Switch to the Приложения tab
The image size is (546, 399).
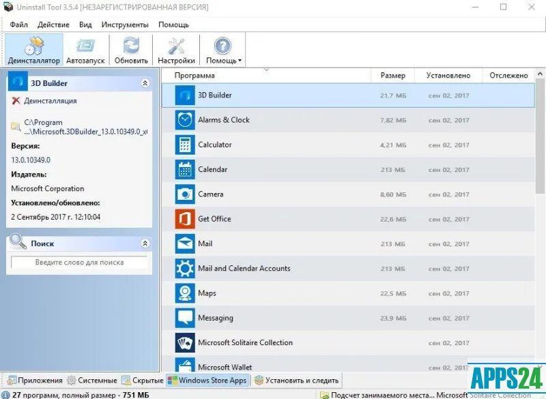pyautogui.click(x=35, y=380)
